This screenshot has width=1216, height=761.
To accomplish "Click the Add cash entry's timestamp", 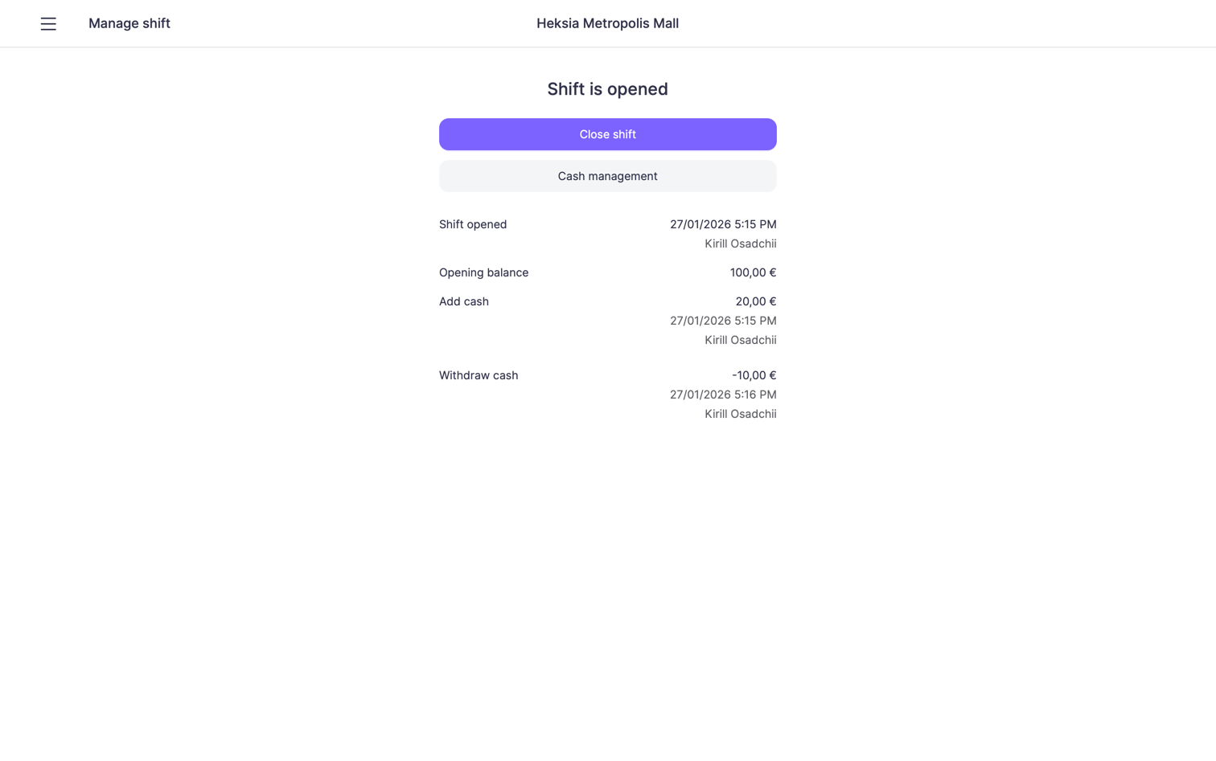I will pos(722,321).
